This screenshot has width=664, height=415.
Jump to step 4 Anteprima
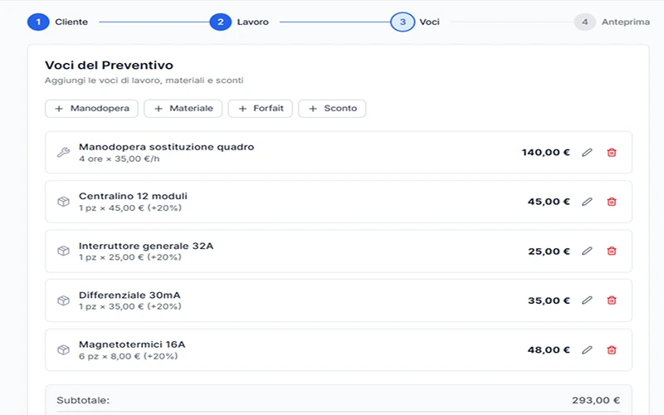584,22
